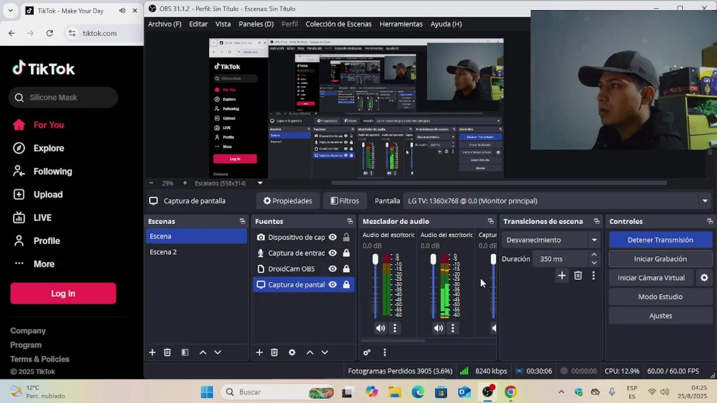Move scene down arrow in Escenas
Screen dimensions: 717x403
point(218,352)
